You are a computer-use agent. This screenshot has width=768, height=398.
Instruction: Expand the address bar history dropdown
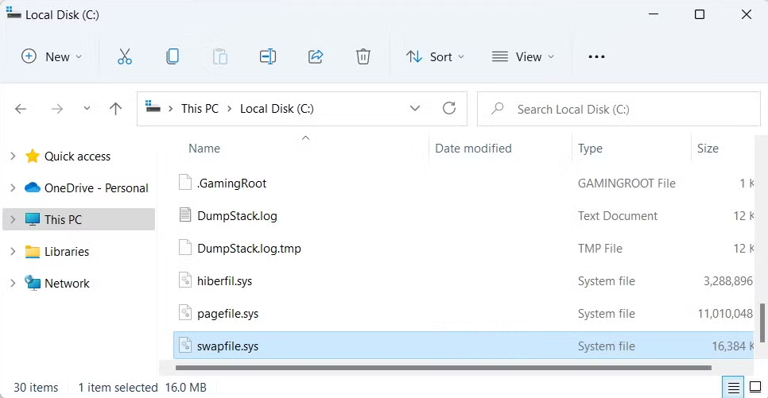415,108
